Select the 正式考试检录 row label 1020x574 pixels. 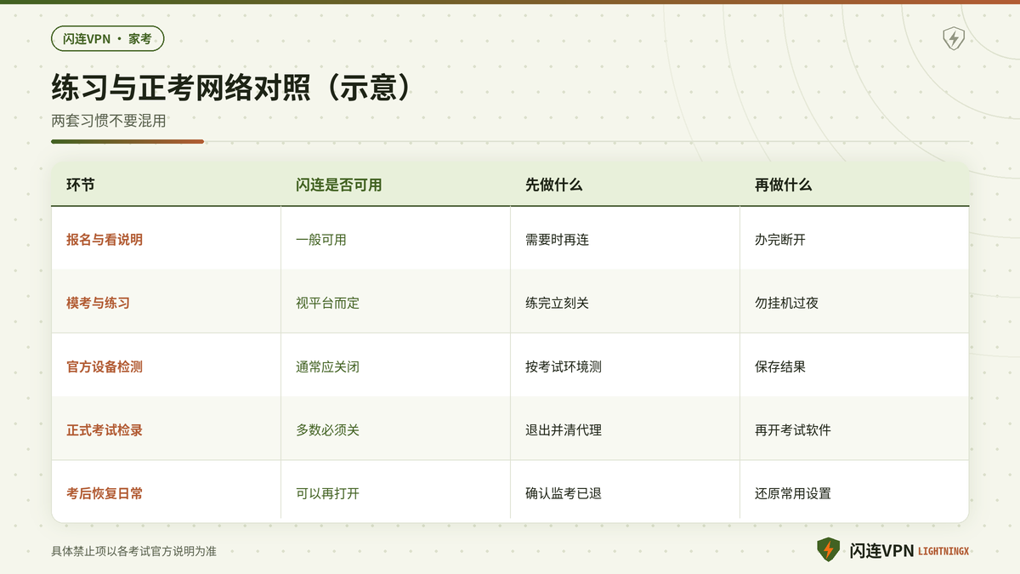coord(105,430)
